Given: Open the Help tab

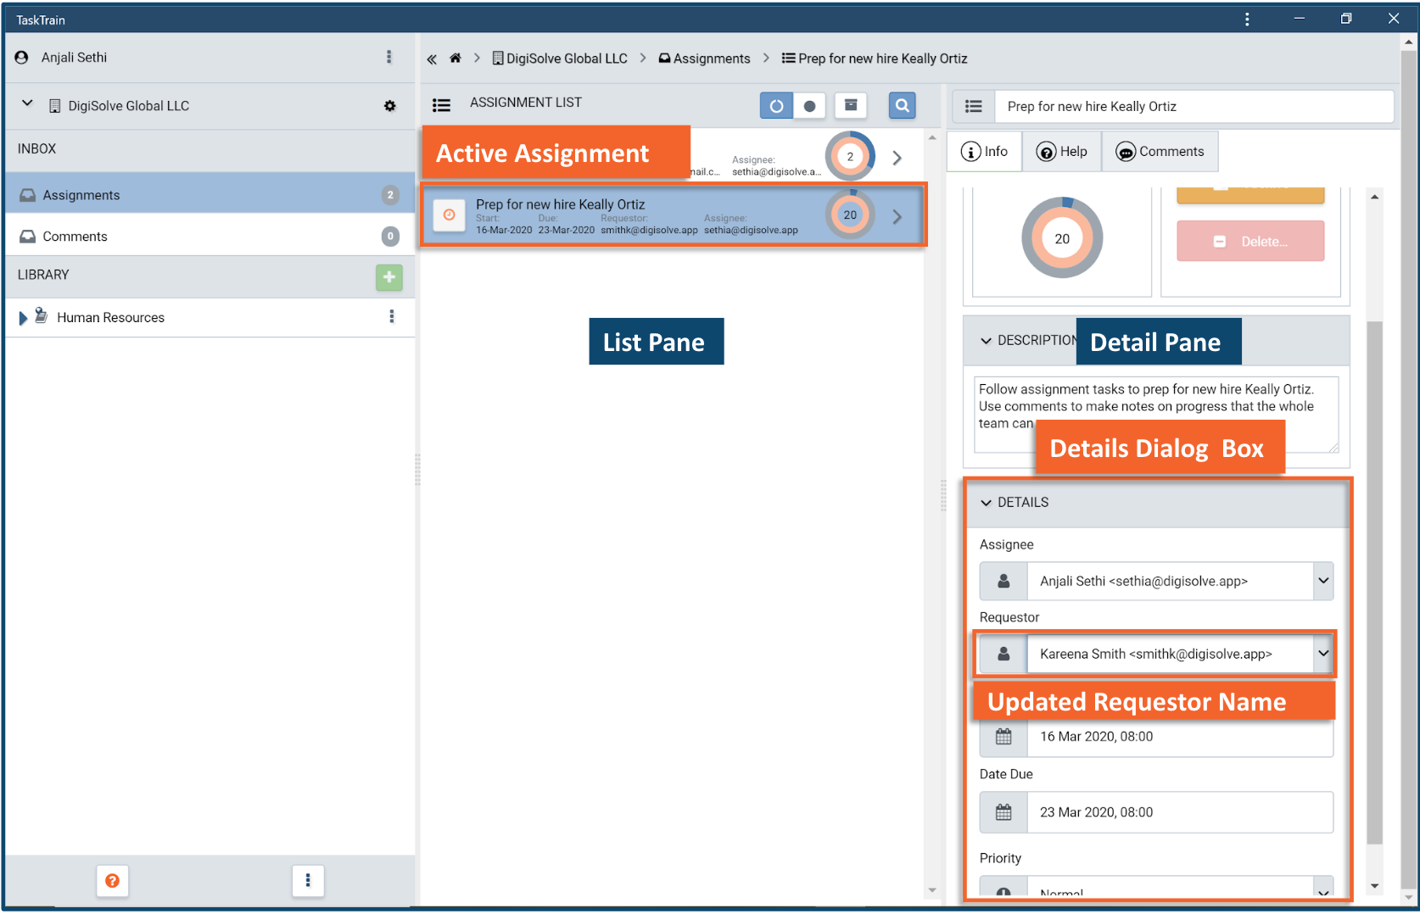Looking at the screenshot, I should click(1062, 152).
